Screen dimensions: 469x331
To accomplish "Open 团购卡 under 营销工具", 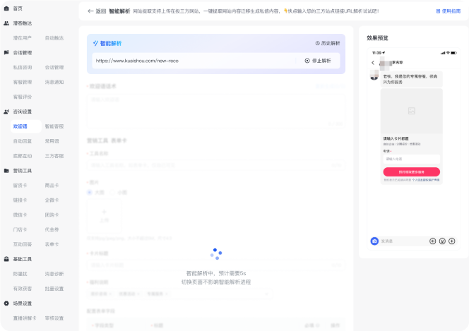I will [x=52, y=215].
